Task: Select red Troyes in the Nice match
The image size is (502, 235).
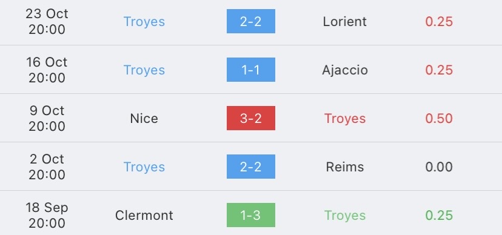Action: 345,119
